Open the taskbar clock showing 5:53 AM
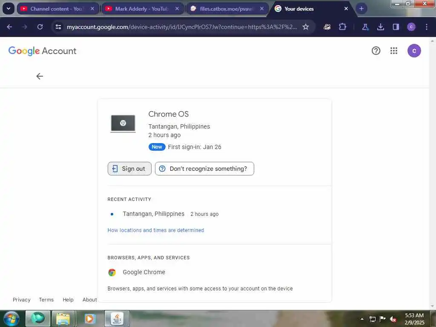 coord(414,319)
